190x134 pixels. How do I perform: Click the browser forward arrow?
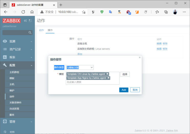pos(14,12)
